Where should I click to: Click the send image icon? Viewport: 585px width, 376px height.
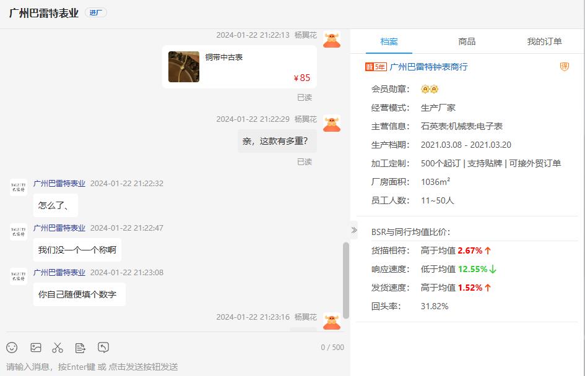click(36, 348)
